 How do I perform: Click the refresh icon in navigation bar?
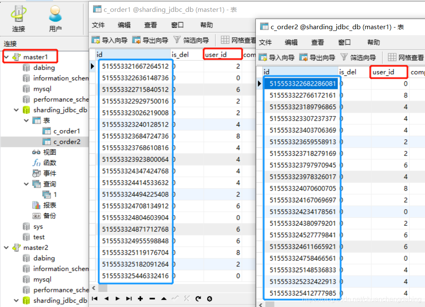[x=198, y=299]
